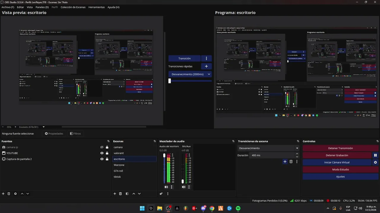Viewport: 380px width, 213px height.
Task: Open the Vista menu
Action: 30,7
